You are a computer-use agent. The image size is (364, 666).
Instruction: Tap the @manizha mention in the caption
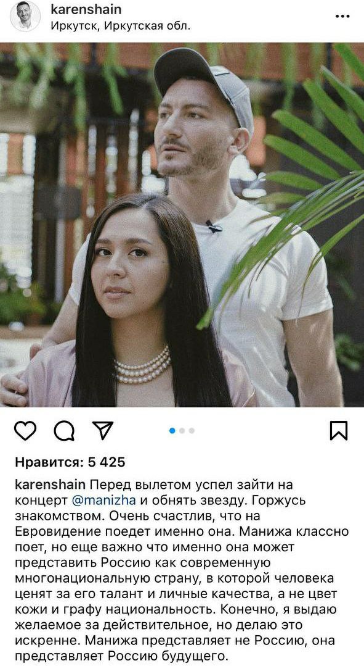click(x=104, y=500)
